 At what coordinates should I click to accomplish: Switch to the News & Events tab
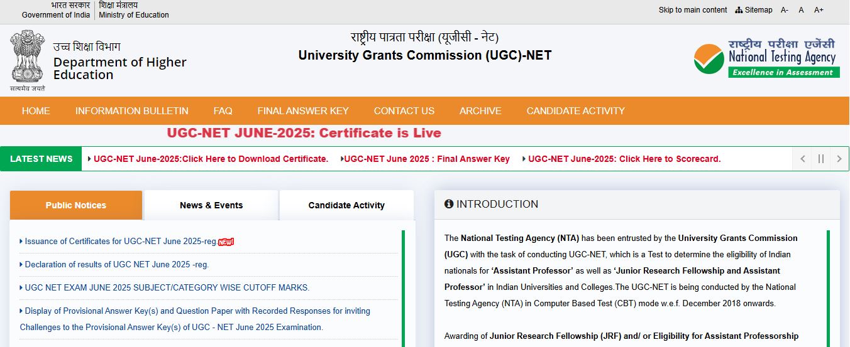tap(211, 205)
